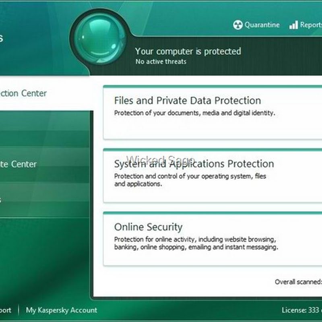Open the Reports link text
This screenshot has height=322, width=322.
pyautogui.click(x=311, y=25)
